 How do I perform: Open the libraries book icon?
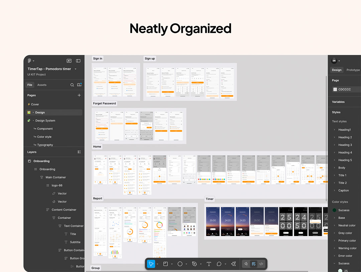tap(79, 85)
